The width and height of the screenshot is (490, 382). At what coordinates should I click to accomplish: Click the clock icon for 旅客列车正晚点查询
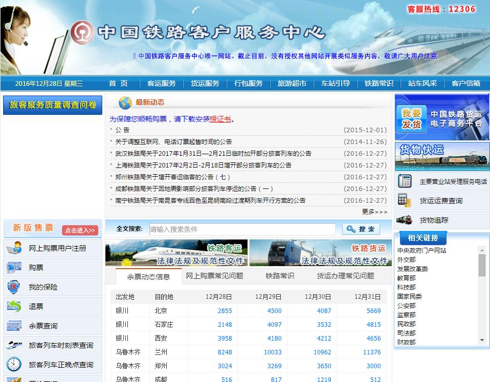click(x=14, y=364)
